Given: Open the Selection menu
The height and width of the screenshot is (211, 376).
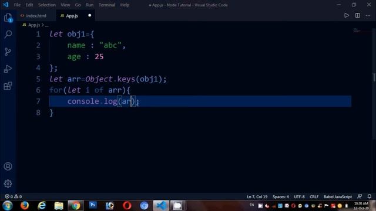Looking at the screenshot, I should (x=47, y=5).
